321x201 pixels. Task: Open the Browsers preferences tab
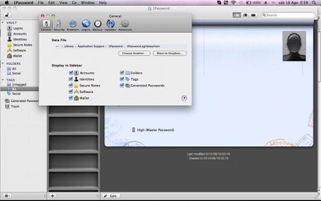pos(73,25)
